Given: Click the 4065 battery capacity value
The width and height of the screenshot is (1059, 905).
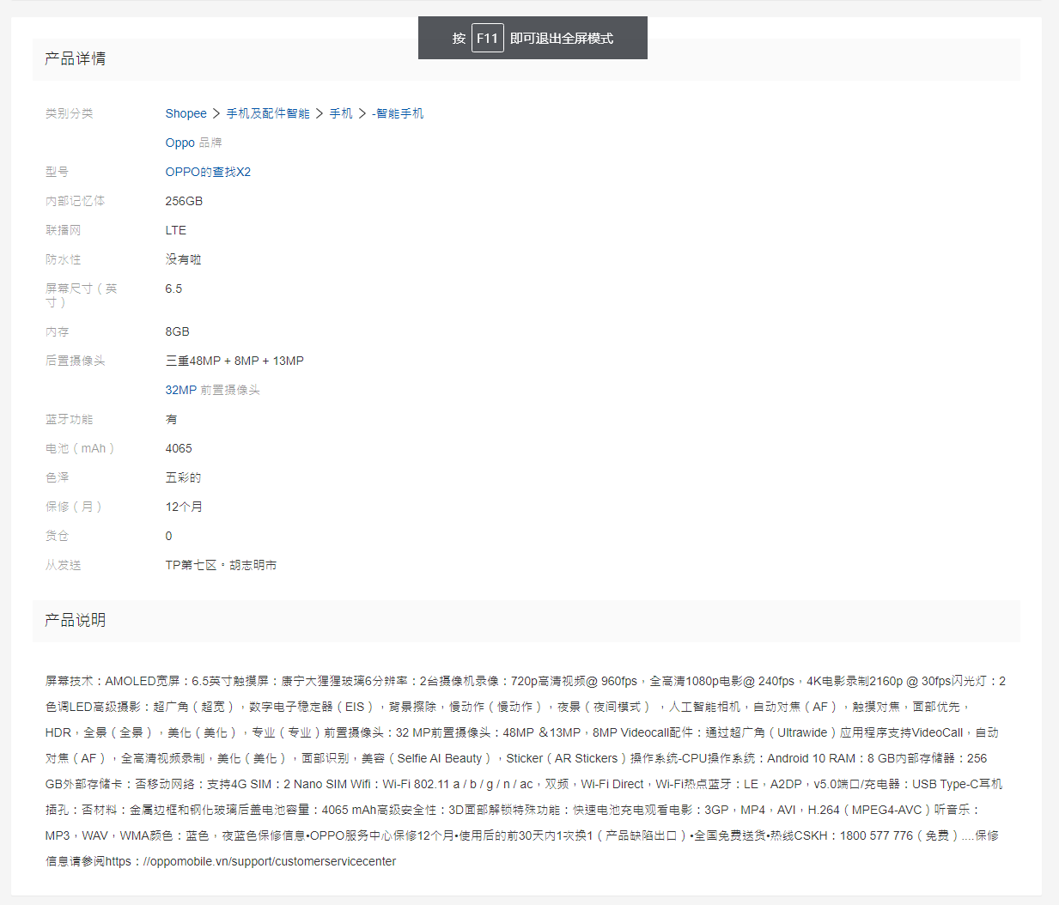Looking at the screenshot, I should pyautogui.click(x=179, y=448).
